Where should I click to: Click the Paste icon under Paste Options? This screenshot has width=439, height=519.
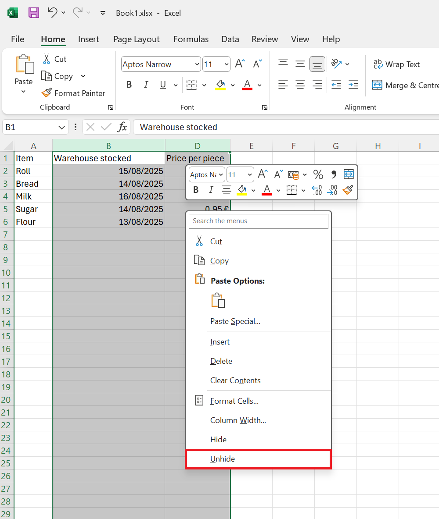click(x=218, y=300)
